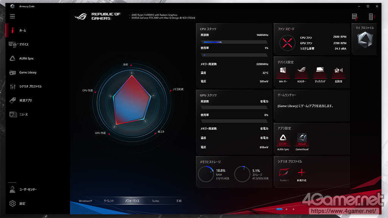Open the デバイス sidebar section
The height and width of the screenshot is (218, 388).
tap(38, 45)
